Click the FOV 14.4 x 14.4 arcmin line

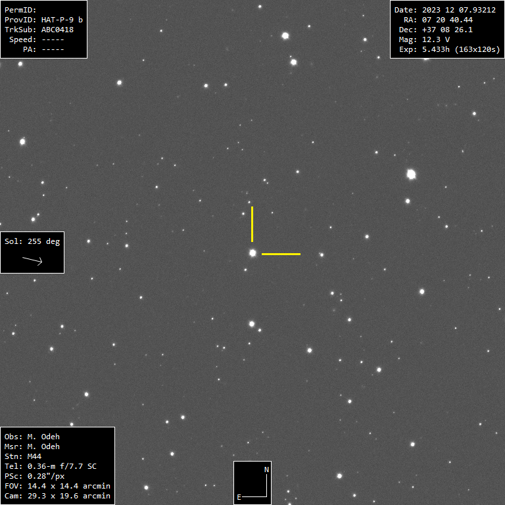[x=57, y=486]
